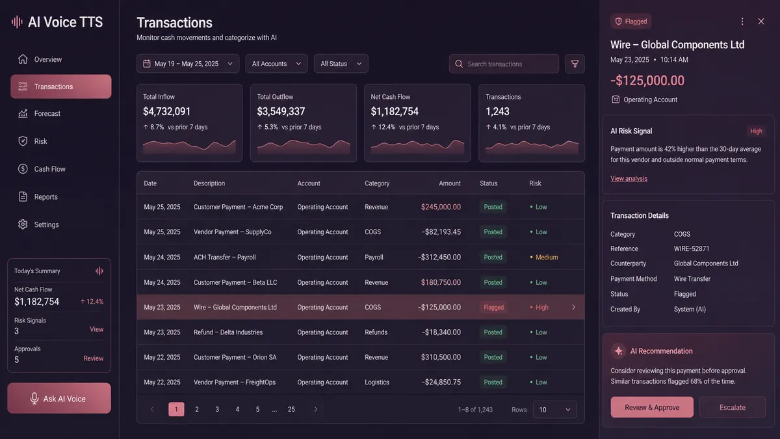
Task: Click WIRE-52871 reference value
Action: pos(692,248)
